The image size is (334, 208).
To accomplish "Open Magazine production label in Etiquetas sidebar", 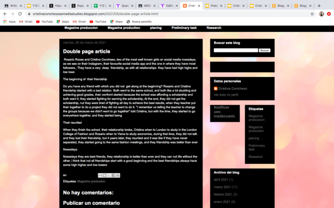I will click(256, 129).
